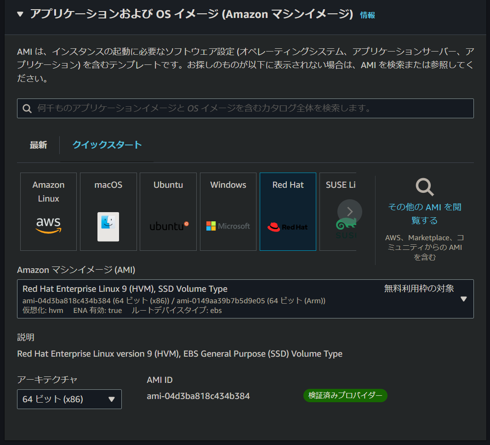This screenshot has width=490, height=445.
Task: Select the Windows AMI tile
Action: (228, 212)
